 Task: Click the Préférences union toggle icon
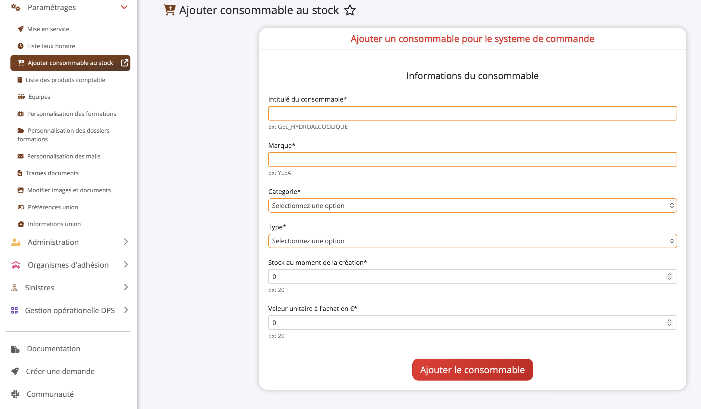tap(21, 207)
